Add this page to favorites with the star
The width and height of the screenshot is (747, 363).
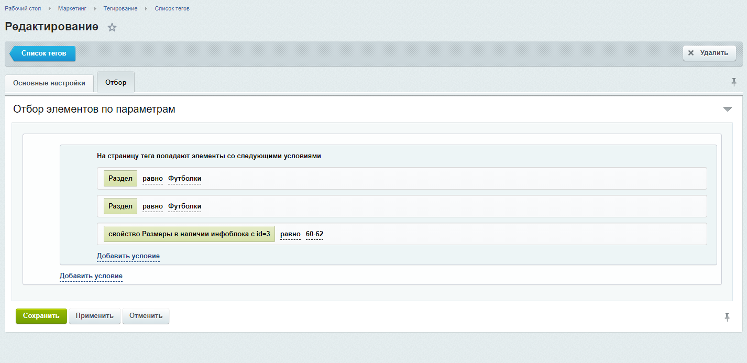112,28
